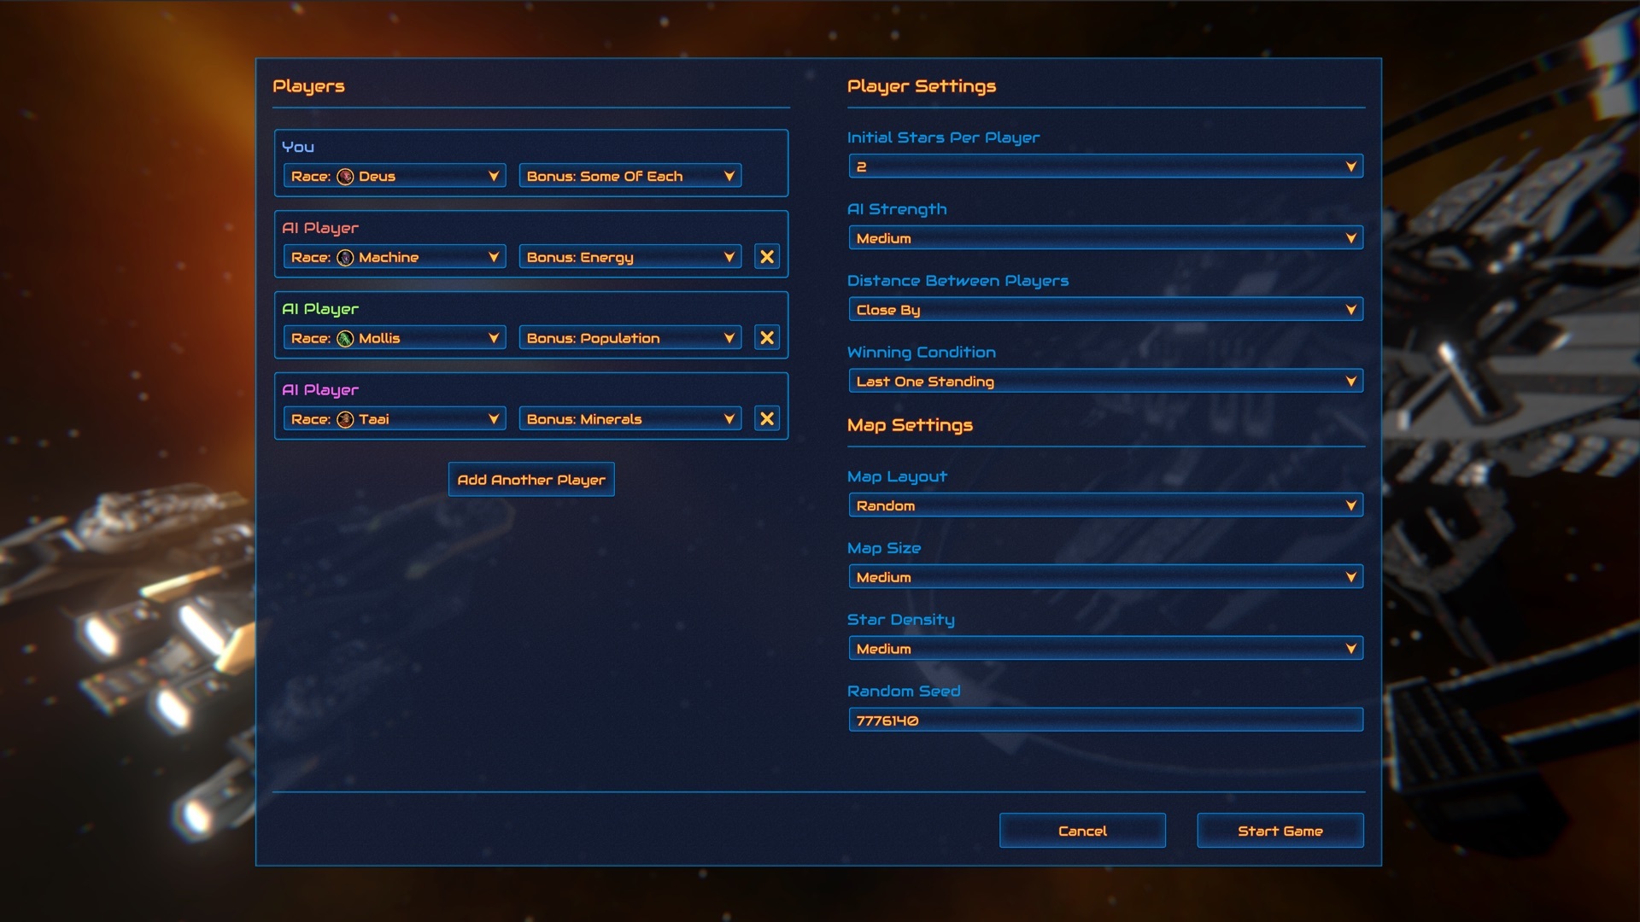Open the Map Size dropdown
The width and height of the screenshot is (1640, 922).
(x=1104, y=577)
